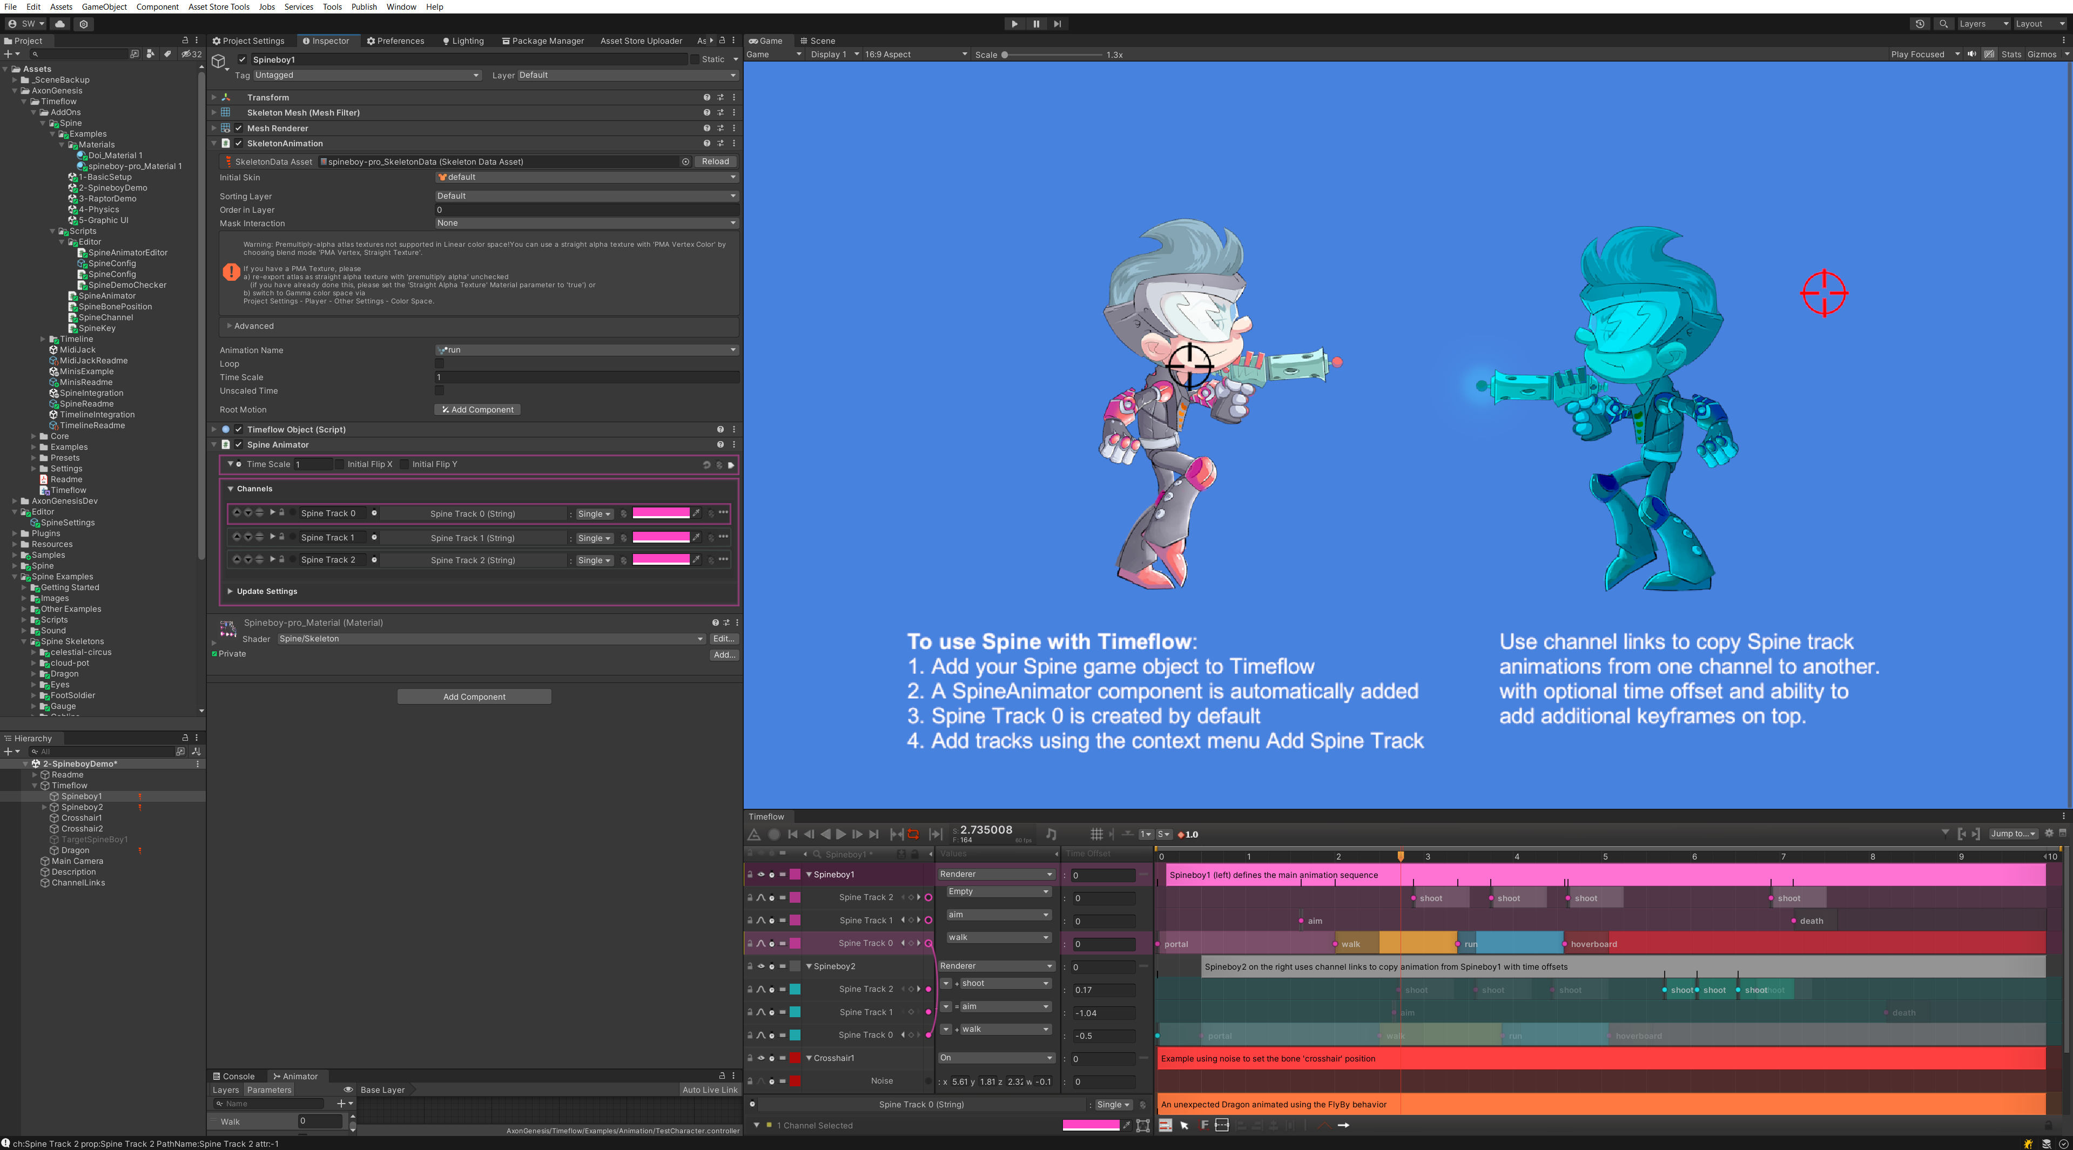Toggle the Timeflow grid snapping icon
This screenshot has height=1150, width=2073.
[x=1096, y=834]
